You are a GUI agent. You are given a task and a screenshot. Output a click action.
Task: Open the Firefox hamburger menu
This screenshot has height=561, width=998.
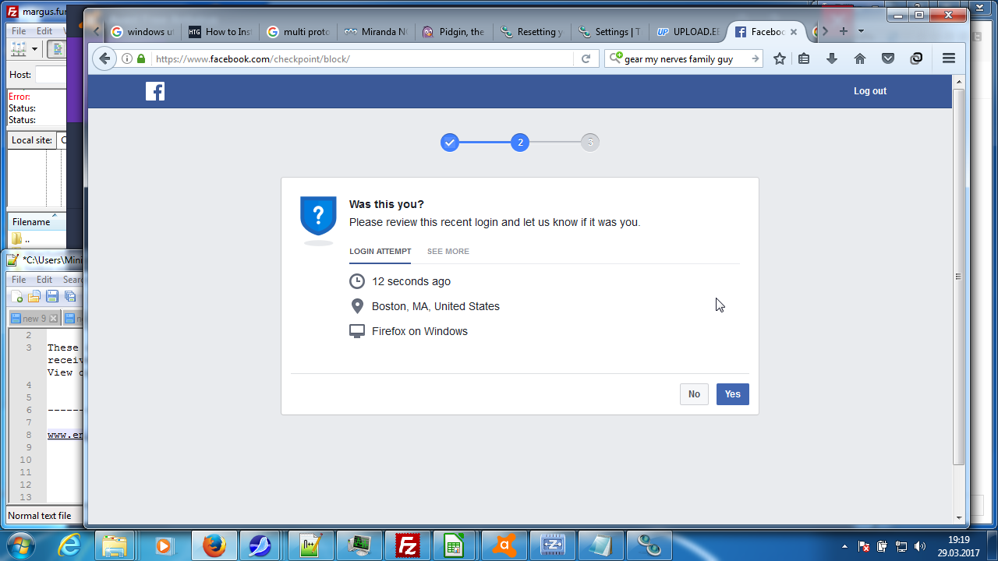[x=949, y=58]
